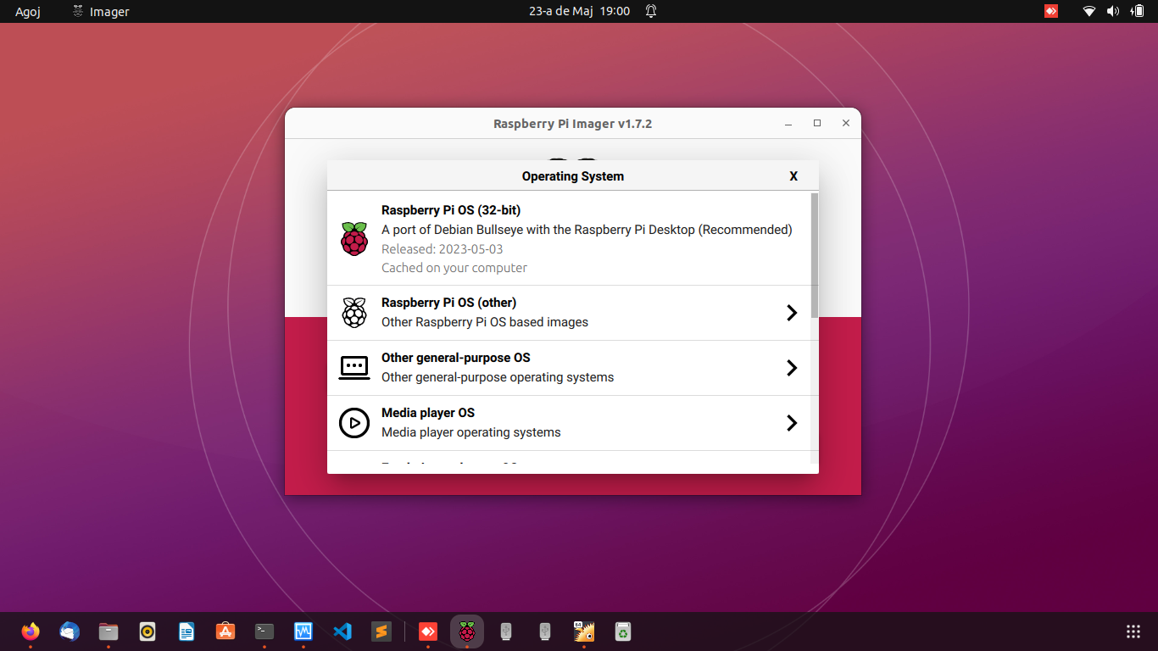Click 'Other general-purpose operating systems' description
Viewport: 1158px width, 651px height.
tap(498, 377)
